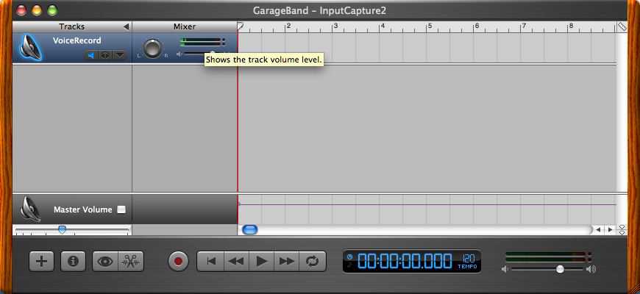Click the rewind button
Image resolution: width=640 pixels, height=294 pixels.
[x=235, y=261]
